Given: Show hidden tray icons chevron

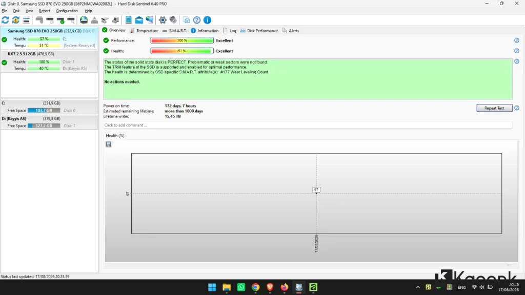Looking at the screenshot, I should [x=418, y=287].
